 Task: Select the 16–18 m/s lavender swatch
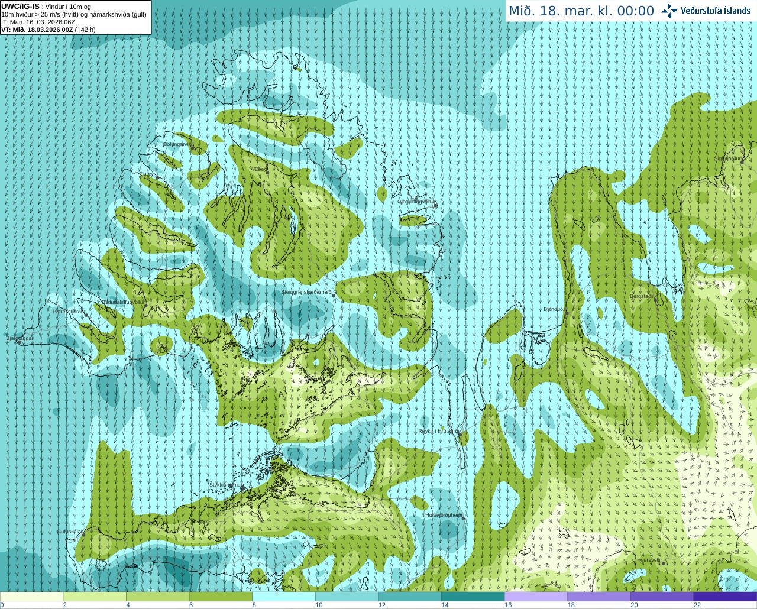click(536, 596)
